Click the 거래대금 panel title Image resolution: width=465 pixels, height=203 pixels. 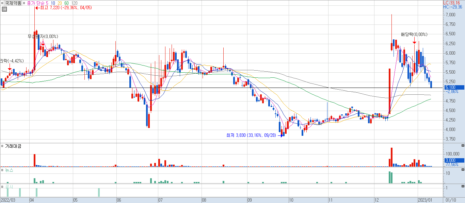point(13,146)
